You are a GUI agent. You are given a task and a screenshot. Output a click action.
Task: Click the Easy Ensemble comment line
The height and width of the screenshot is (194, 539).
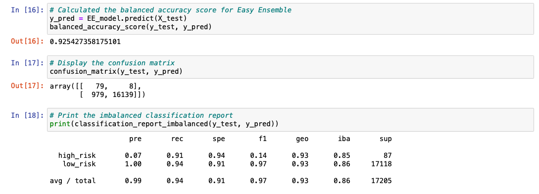[x=170, y=10]
